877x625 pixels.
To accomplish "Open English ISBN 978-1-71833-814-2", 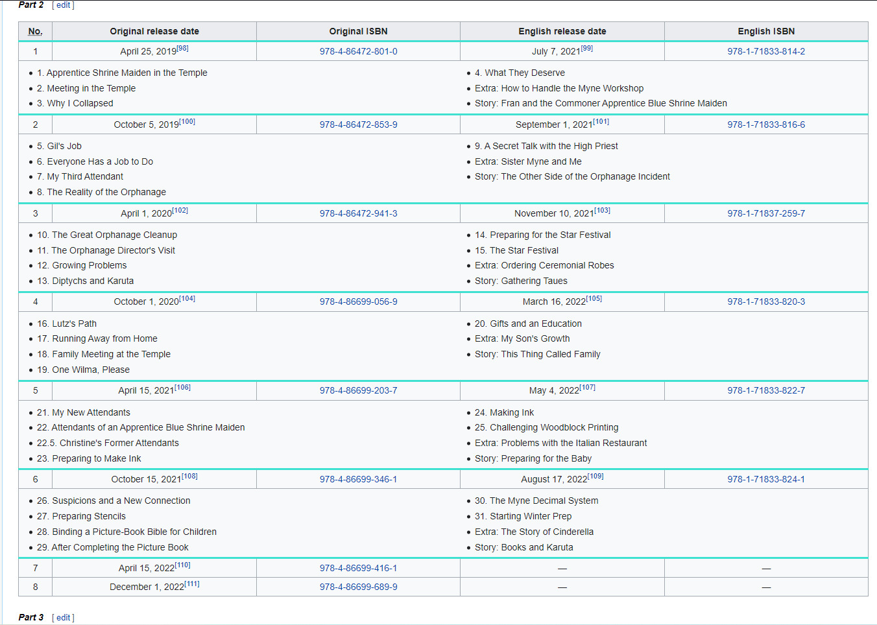I will (765, 51).
